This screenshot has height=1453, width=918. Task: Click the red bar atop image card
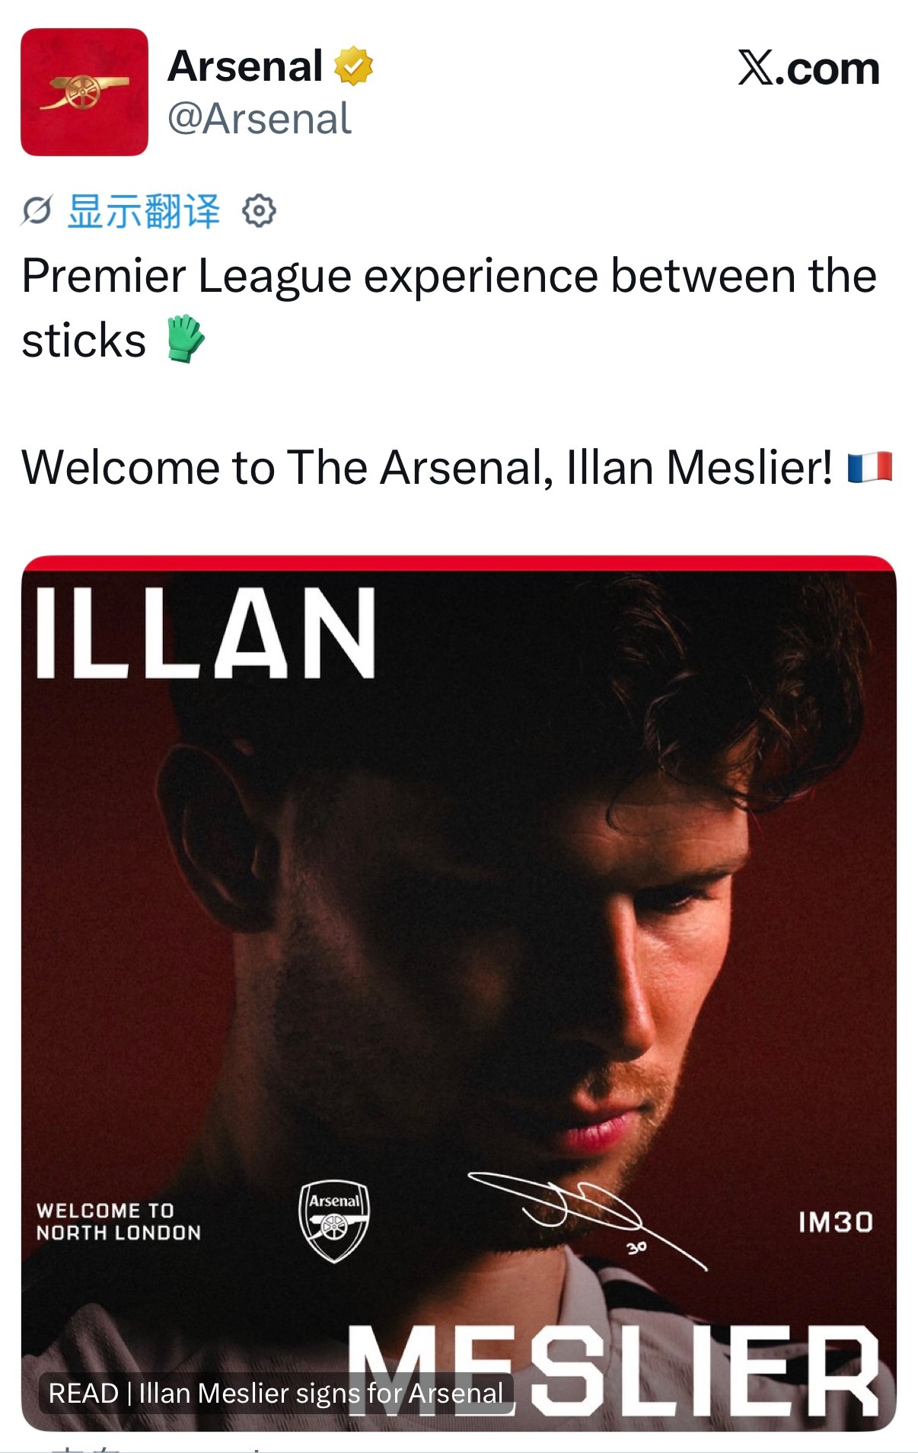point(459,563)
